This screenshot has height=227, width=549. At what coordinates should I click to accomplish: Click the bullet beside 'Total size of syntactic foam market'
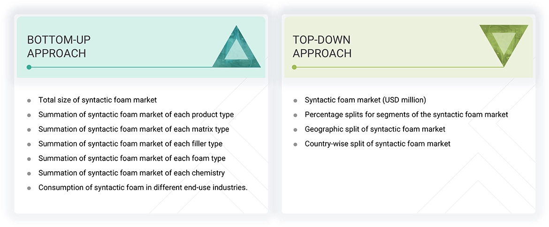click(29, 100)
